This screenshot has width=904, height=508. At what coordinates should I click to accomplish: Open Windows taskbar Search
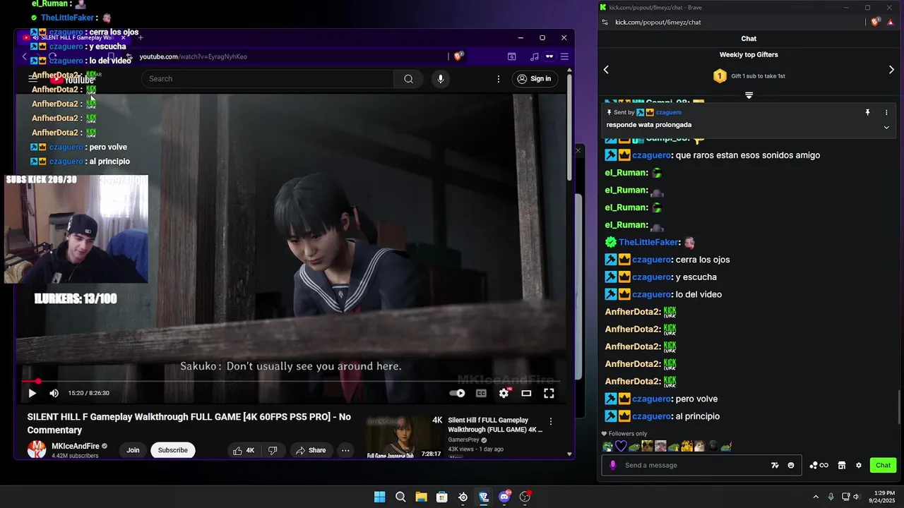point(400,497)
